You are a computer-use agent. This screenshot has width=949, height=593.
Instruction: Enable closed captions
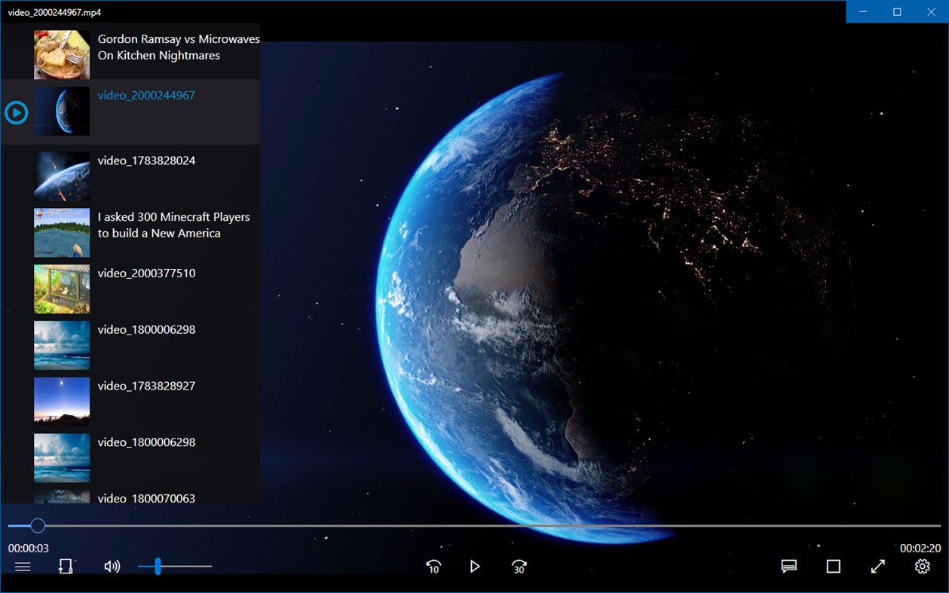(788, 566)
